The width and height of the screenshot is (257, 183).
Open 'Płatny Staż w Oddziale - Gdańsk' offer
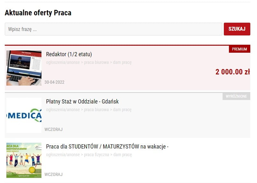[82, 102]
